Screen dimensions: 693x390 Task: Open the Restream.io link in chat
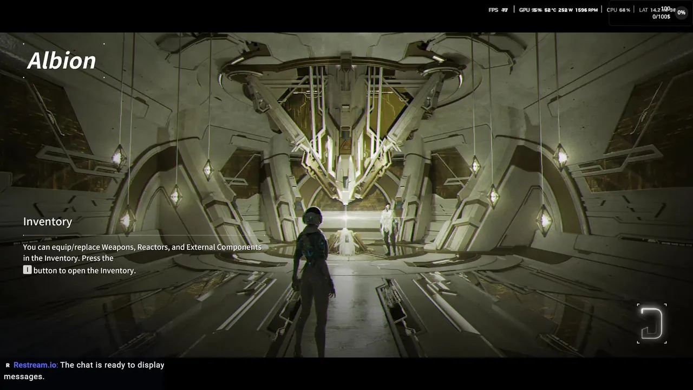[x=35, y=365]
